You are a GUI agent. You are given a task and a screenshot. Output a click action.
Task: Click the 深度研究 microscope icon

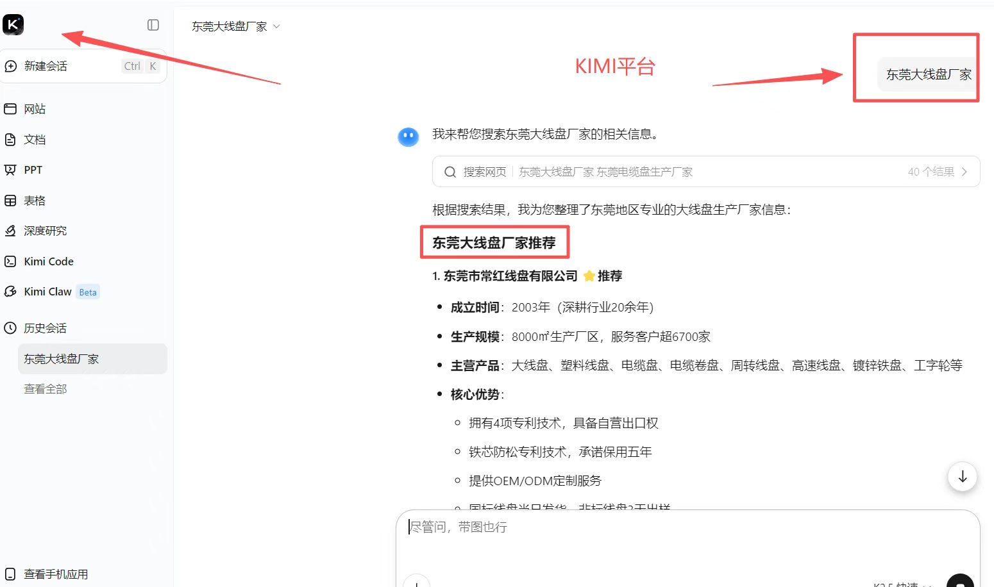[x=10, y=231]
